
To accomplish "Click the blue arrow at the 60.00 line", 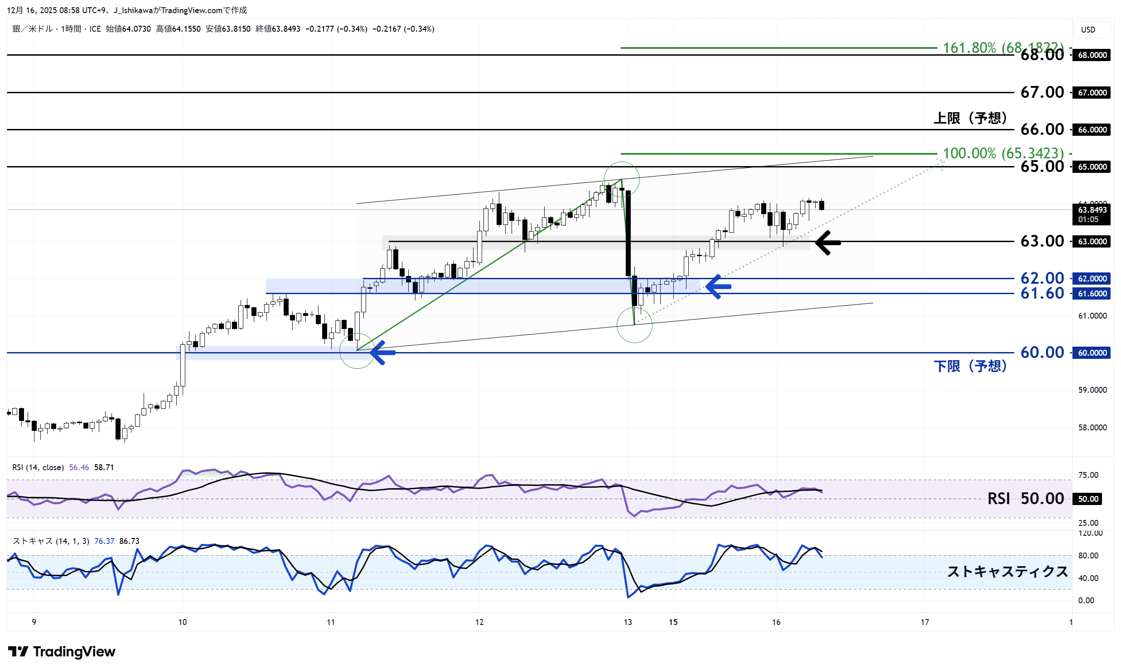I will coord(383,353).
